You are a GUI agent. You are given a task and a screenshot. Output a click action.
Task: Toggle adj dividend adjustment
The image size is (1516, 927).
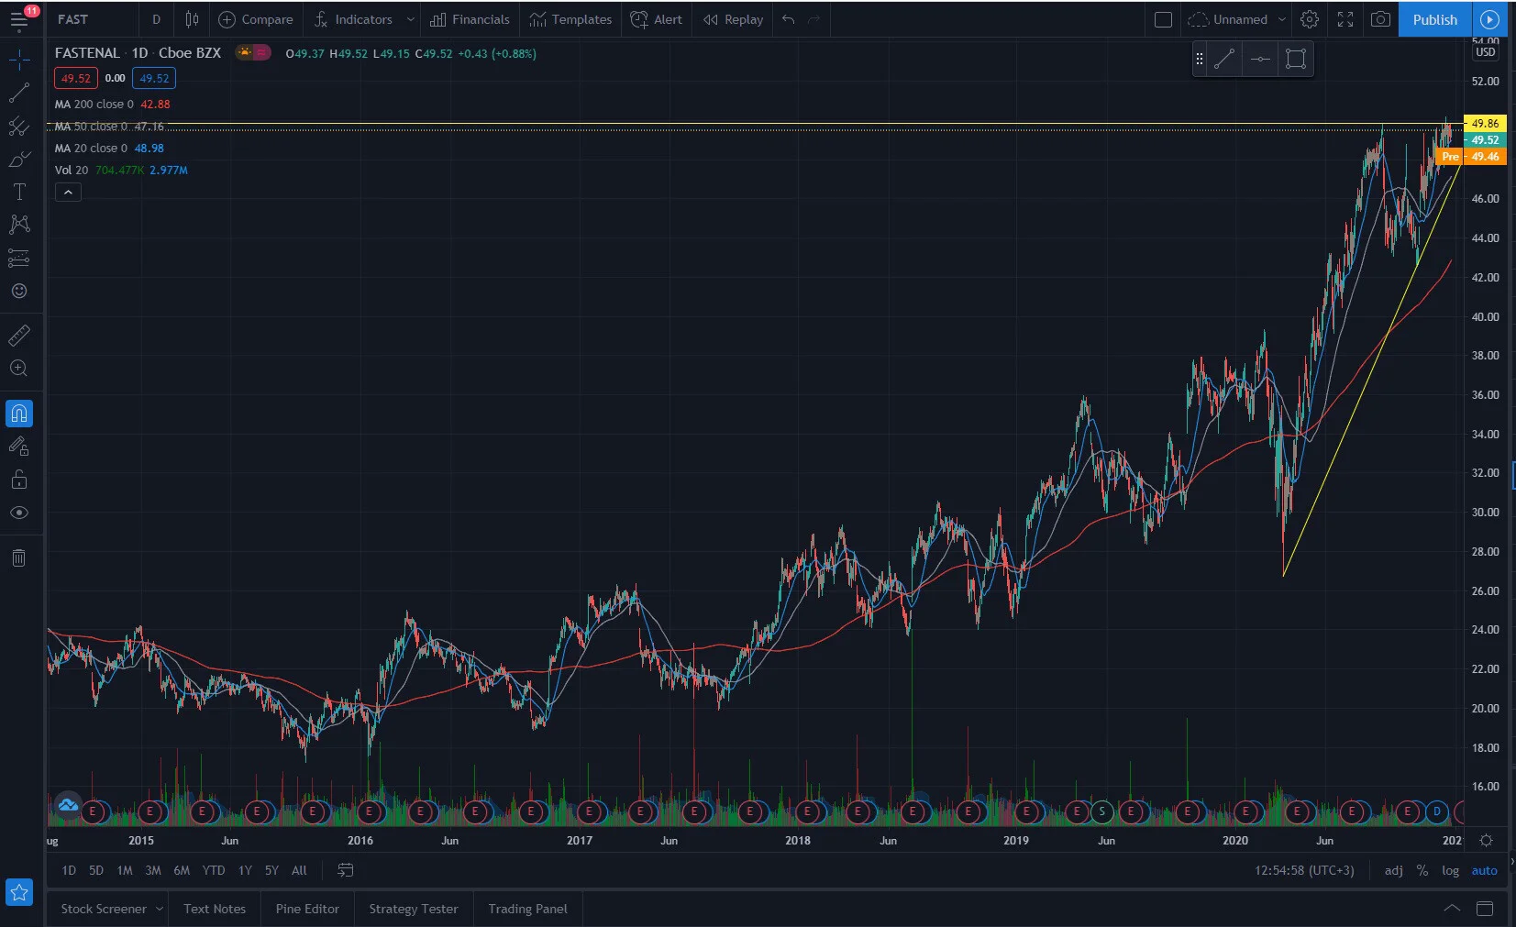pos(1393,870)
